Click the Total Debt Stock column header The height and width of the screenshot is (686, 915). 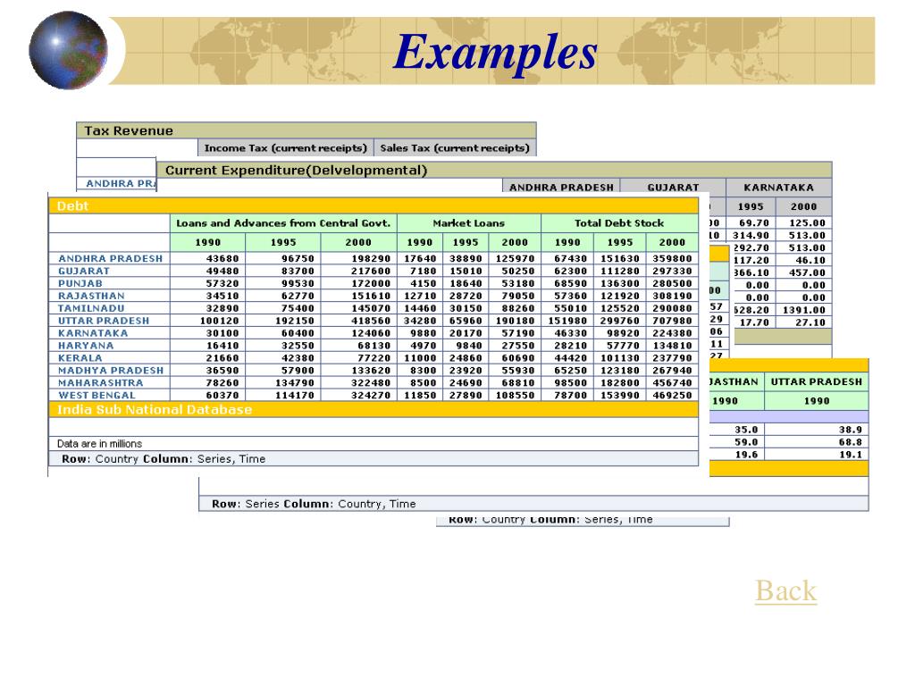click(x=619, y=222)
